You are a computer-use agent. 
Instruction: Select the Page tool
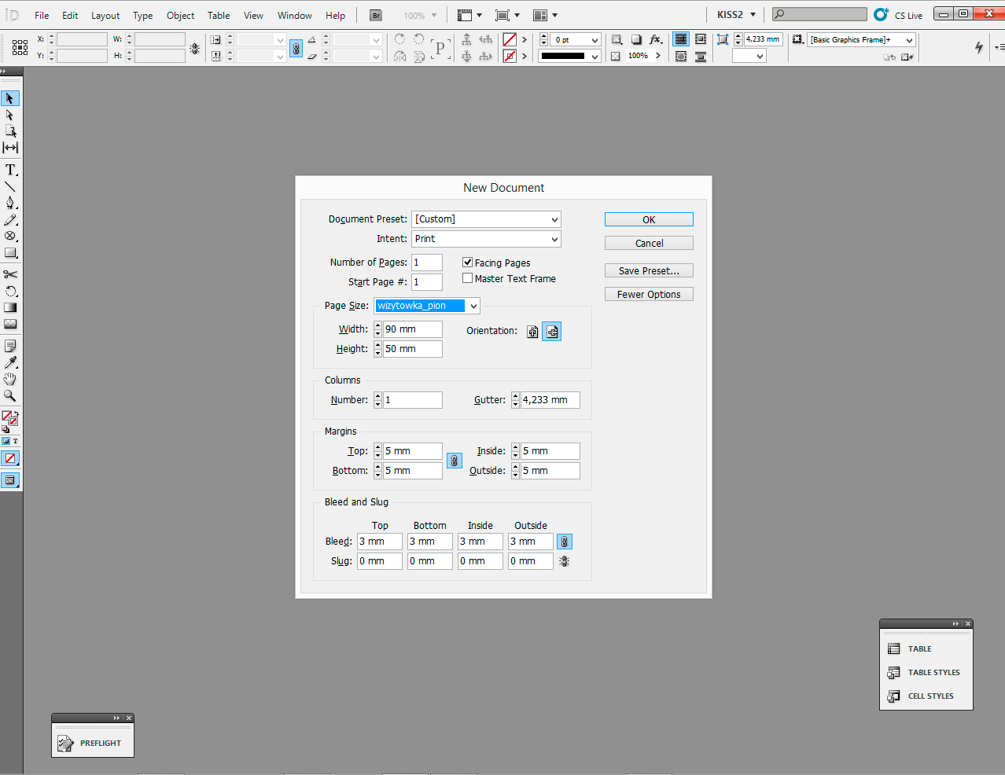(10, 131)
